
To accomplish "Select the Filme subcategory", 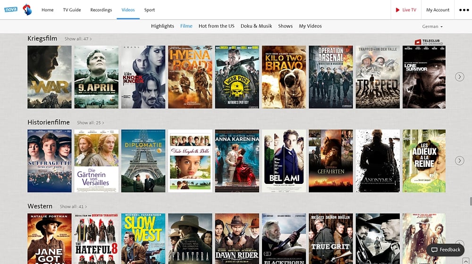I will (x=186, y=26).
